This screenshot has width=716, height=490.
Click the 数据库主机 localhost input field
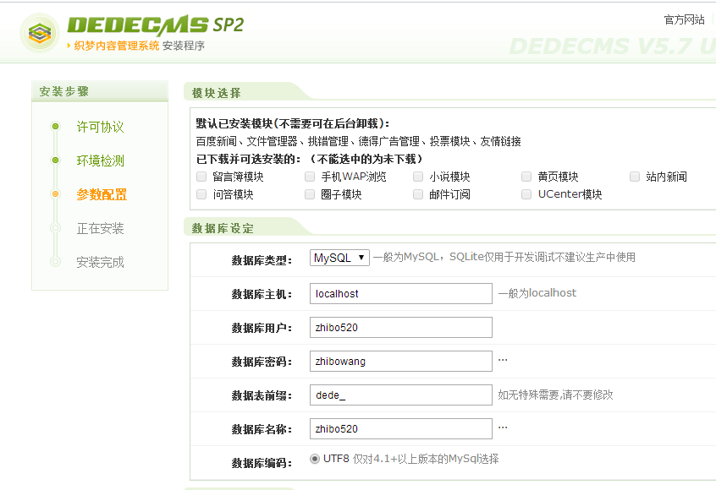coord(400,293)
